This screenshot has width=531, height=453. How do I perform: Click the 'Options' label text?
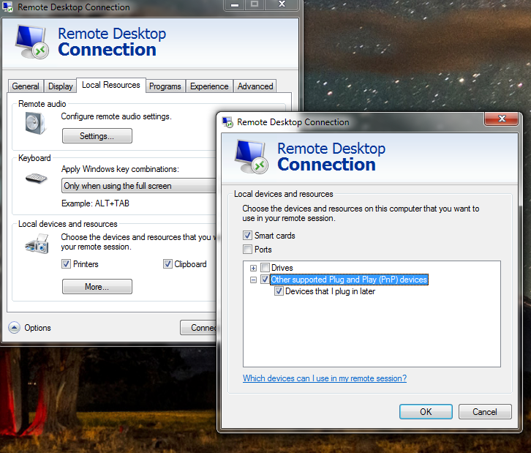tap(37, 328)
